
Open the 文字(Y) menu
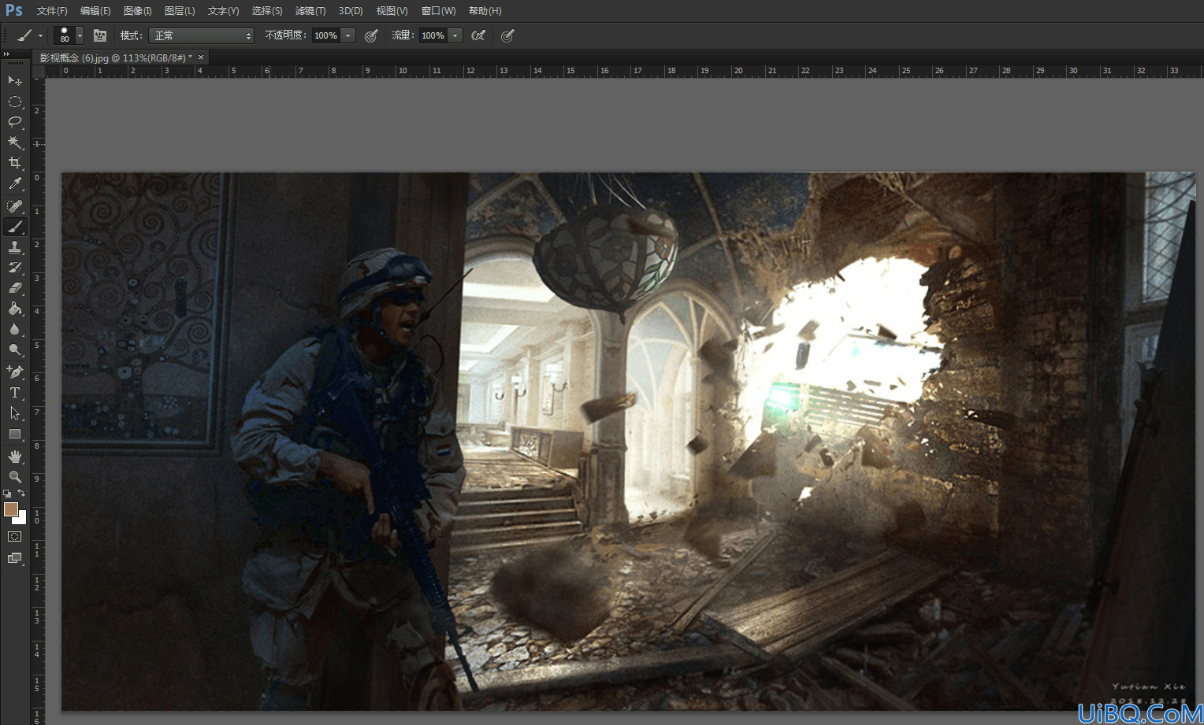tap(223, 11)
